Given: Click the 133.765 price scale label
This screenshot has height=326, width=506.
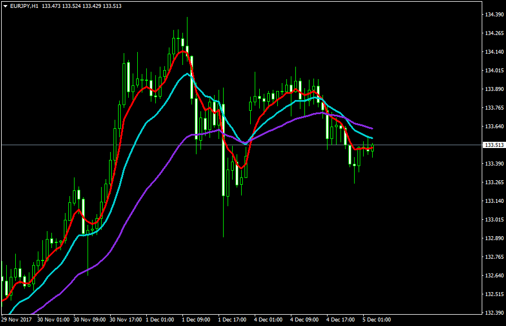Looking at the screenshot, I should coord(494,108).
